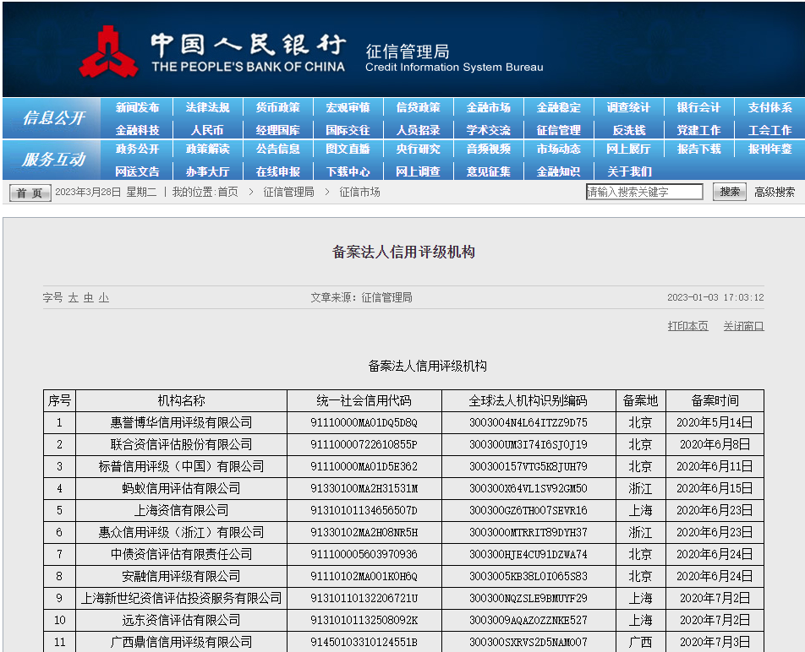
Task: Click the 首页 home button
Action: click(x=30, y=193)
